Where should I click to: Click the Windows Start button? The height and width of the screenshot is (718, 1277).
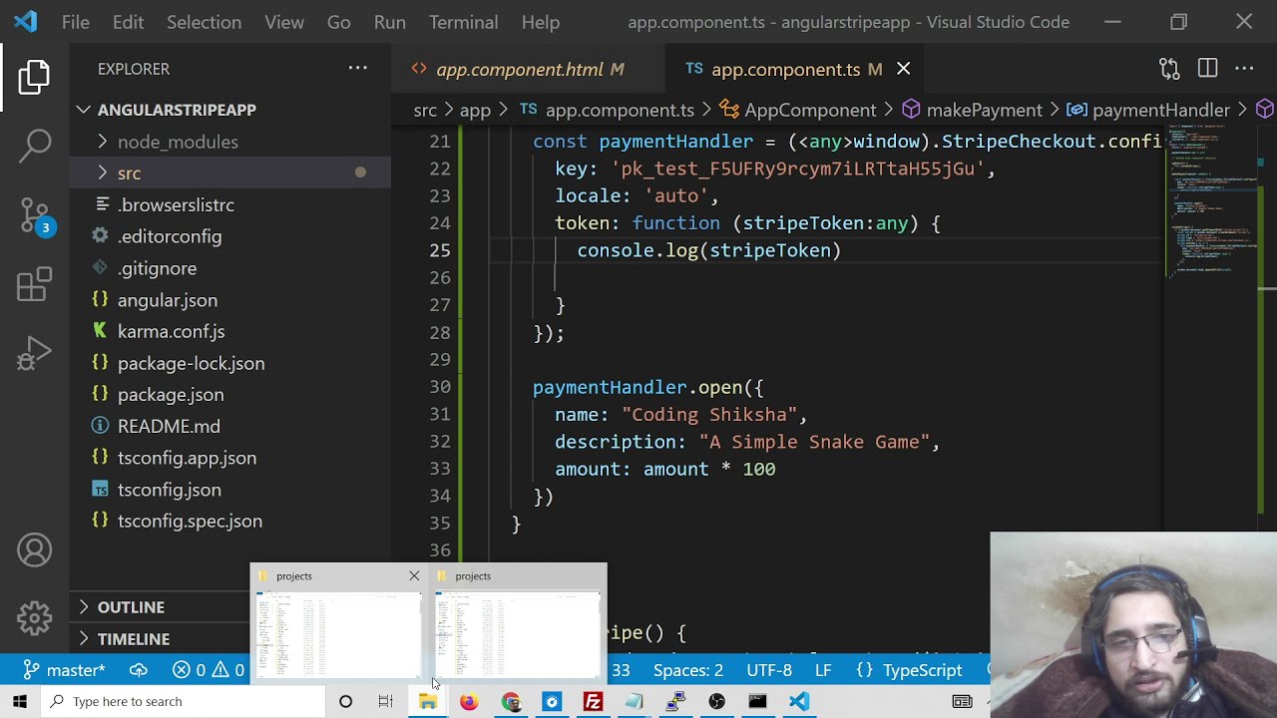(20, 701)
